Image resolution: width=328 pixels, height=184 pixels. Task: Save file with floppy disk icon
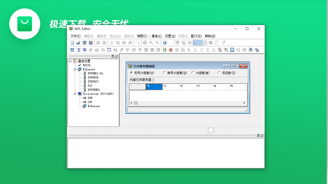coord(85,43)
